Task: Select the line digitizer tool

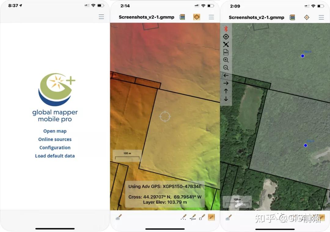Action: (193, 217)
